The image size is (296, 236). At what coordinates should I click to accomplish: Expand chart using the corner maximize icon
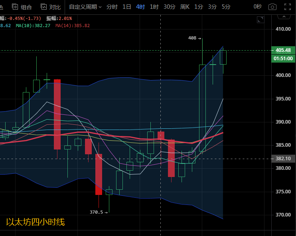(x=260, y=20)
